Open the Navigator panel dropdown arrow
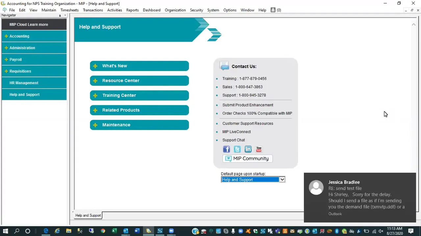 click(65, 15)
